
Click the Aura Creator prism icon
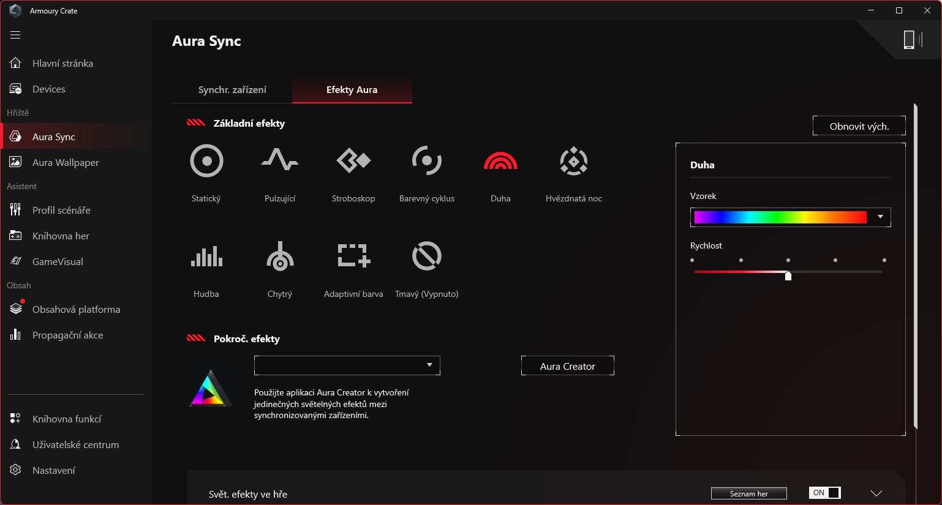[x=209, y=389]
